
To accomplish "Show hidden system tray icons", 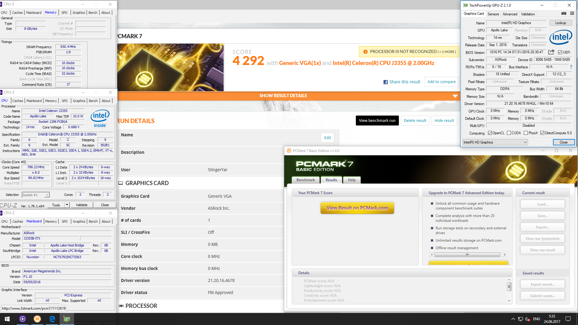I will pyautogui.click(x=513, y=319).
